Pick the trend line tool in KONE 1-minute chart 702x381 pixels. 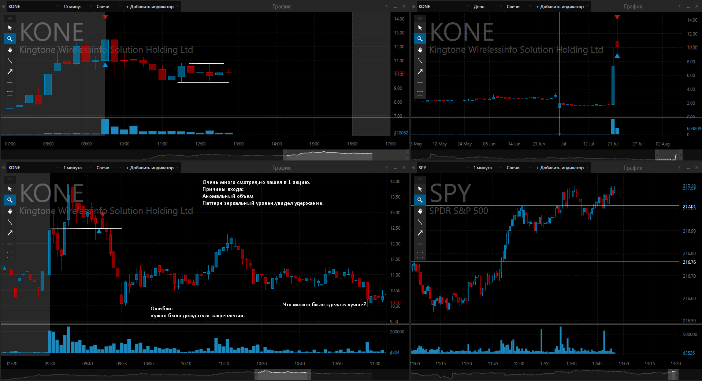[10, 222]
